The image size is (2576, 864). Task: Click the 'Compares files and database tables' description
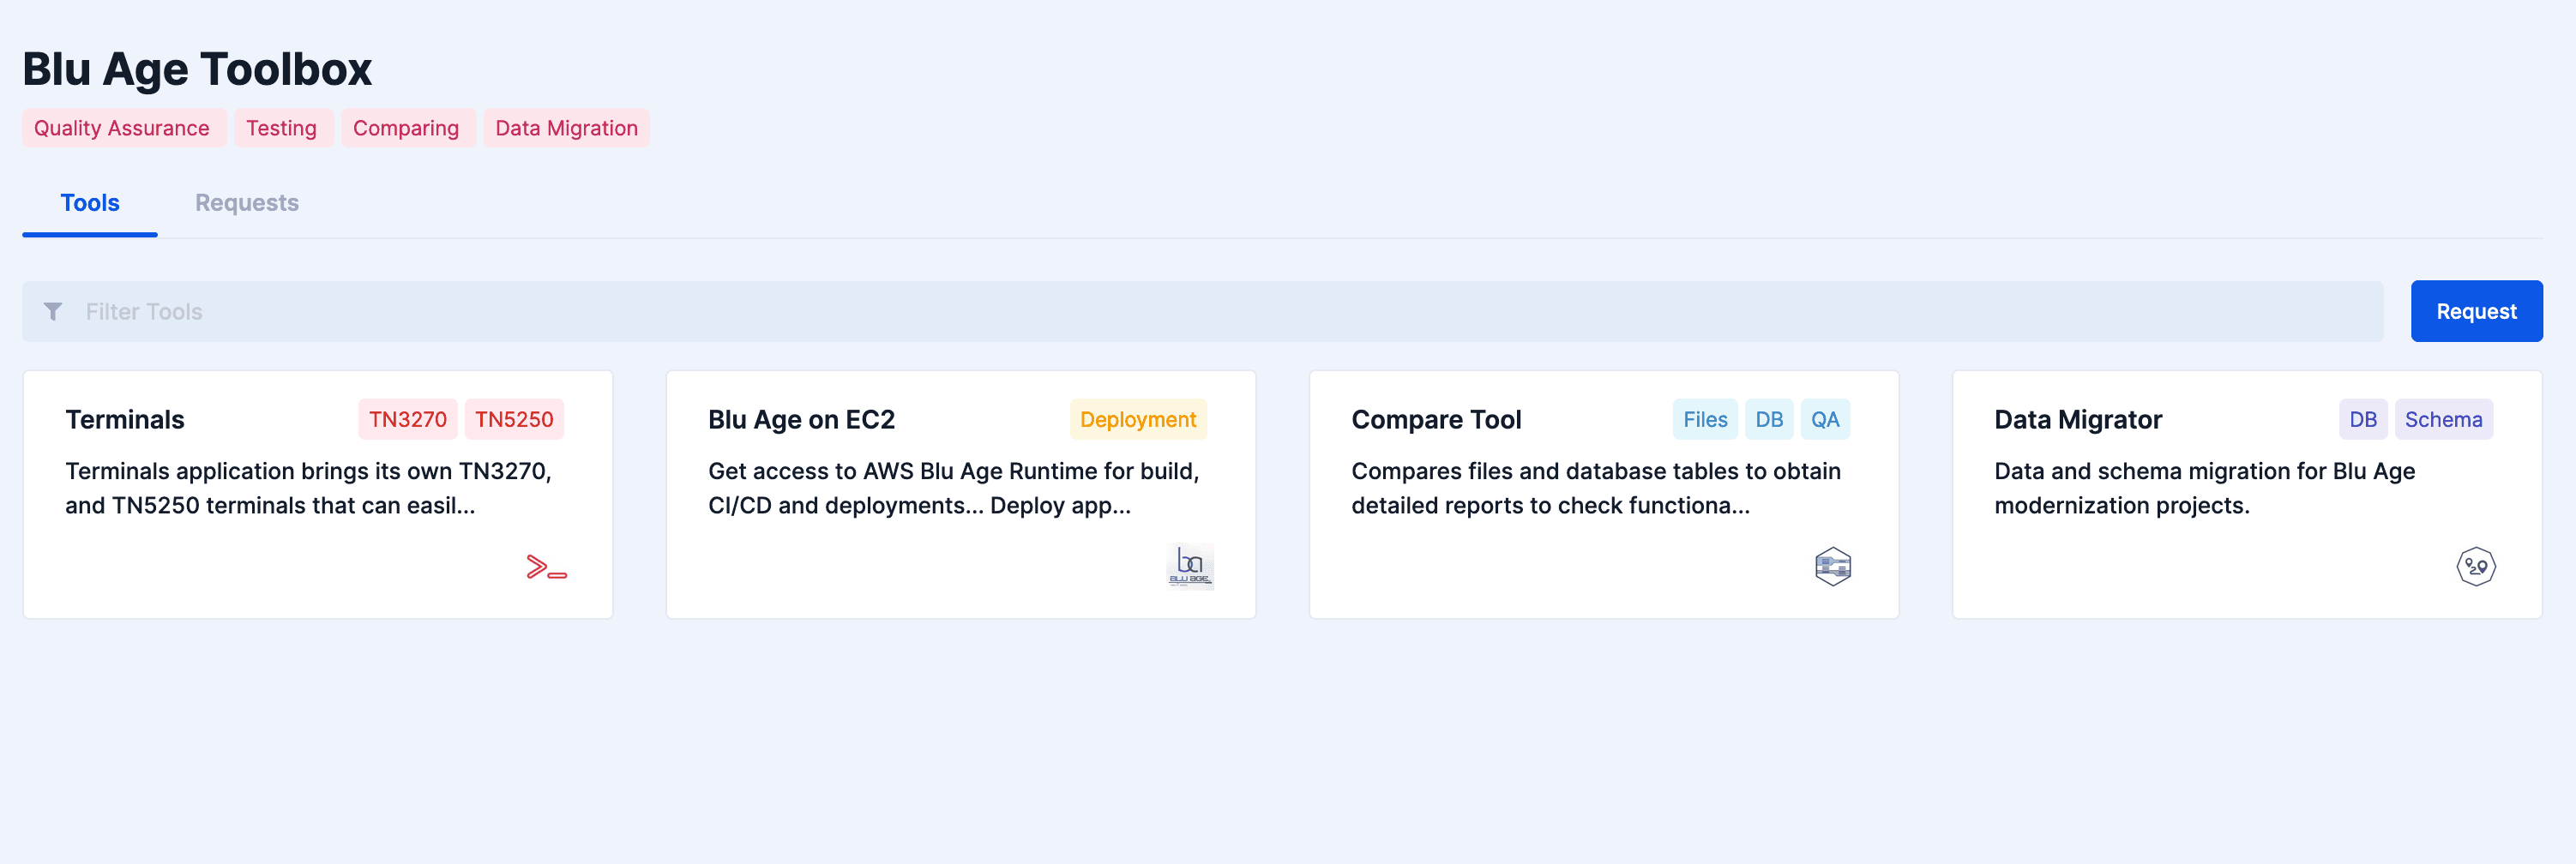click(x=1595, y=488)
